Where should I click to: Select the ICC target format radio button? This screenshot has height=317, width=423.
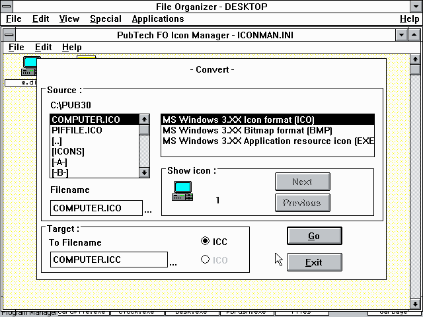click(x=205, y=242)
